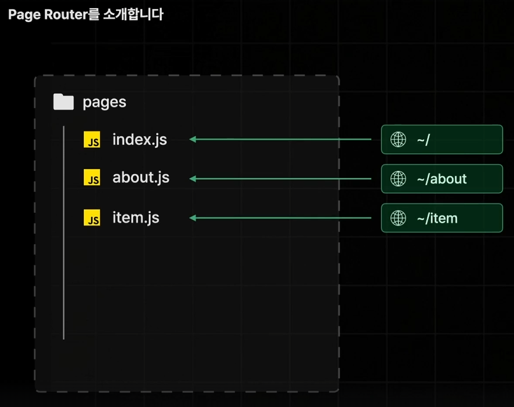Select the pages folder label
The image size is (514, 407).
104,102
